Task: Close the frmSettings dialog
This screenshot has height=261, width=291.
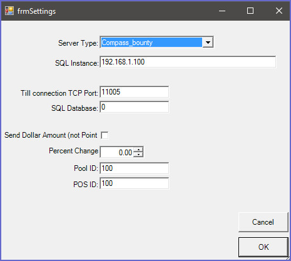Action: (279, 11)
